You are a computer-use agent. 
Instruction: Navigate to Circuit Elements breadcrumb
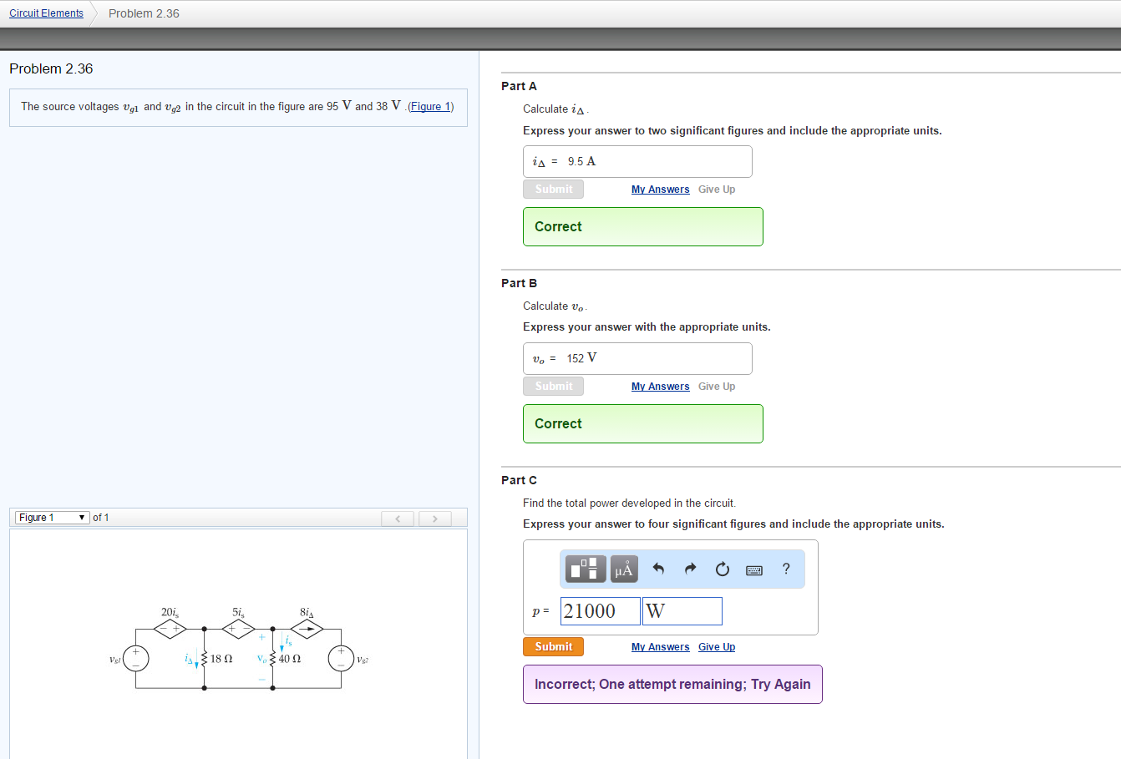(x=46, y=13)
